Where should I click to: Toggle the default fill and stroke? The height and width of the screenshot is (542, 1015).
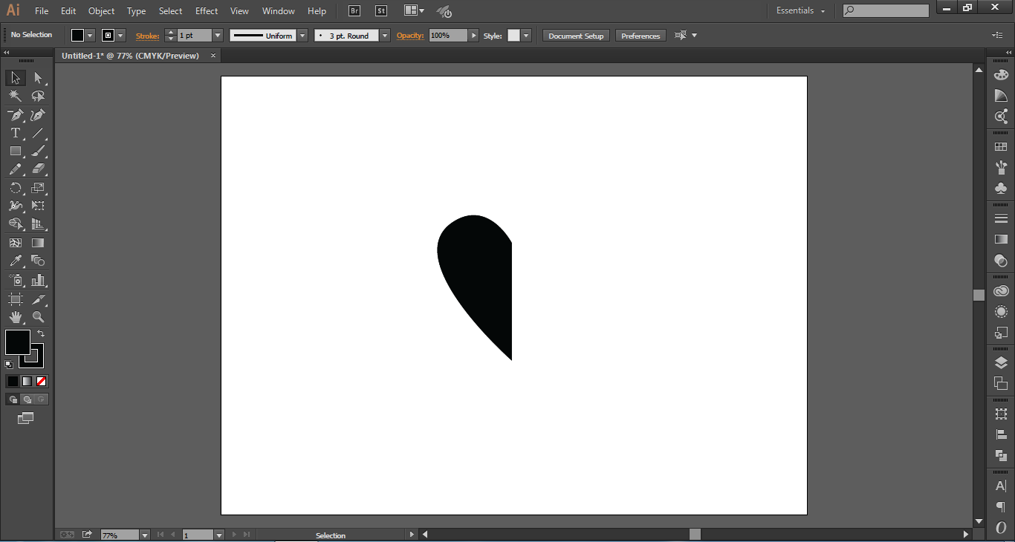click(8, 364)
